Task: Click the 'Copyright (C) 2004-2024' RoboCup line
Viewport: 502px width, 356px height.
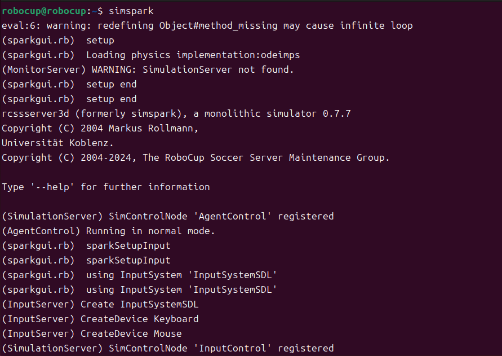Action: click(x=196, y=157)
